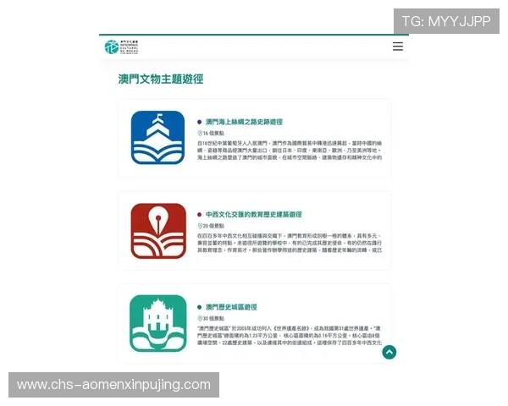Open the hamburger menu
The image size is (508, 406).
coord(398,47)
